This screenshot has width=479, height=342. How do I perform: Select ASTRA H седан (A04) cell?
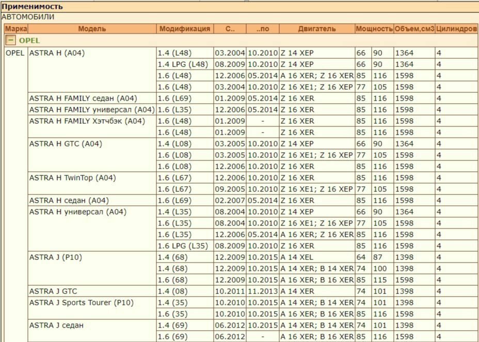click(x=92, y=201)
